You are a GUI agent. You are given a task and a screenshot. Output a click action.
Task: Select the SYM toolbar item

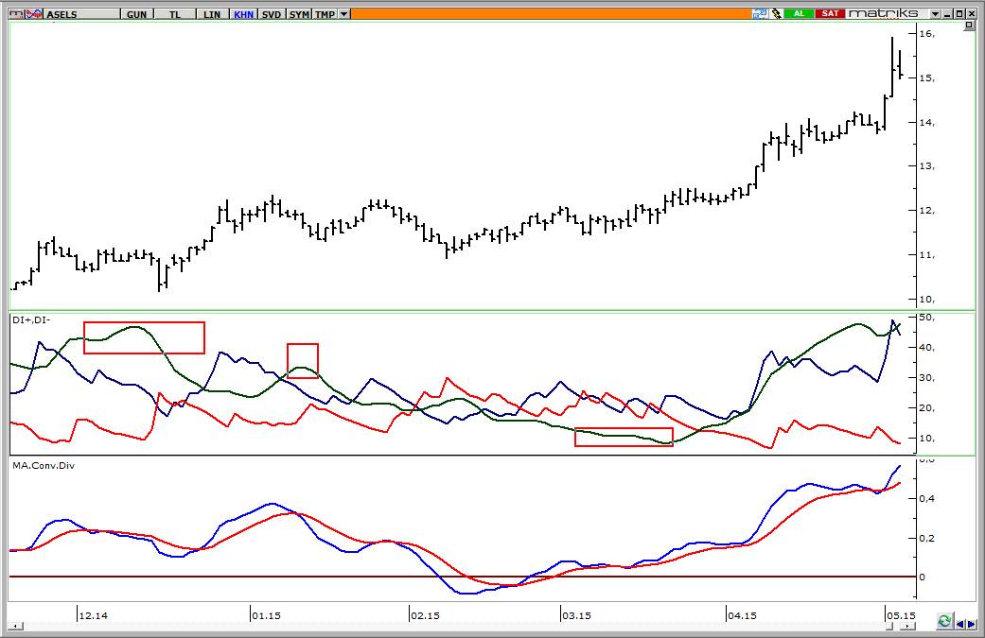(x=299, y=14)
